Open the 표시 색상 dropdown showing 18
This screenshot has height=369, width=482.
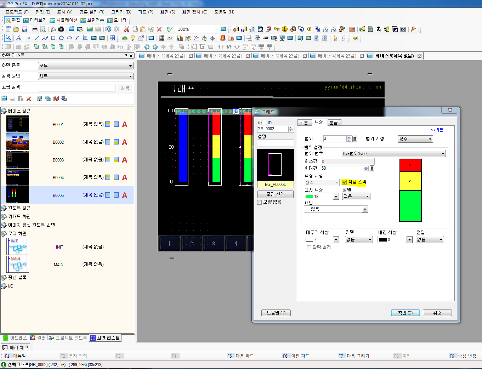click(x=322, y=196)
